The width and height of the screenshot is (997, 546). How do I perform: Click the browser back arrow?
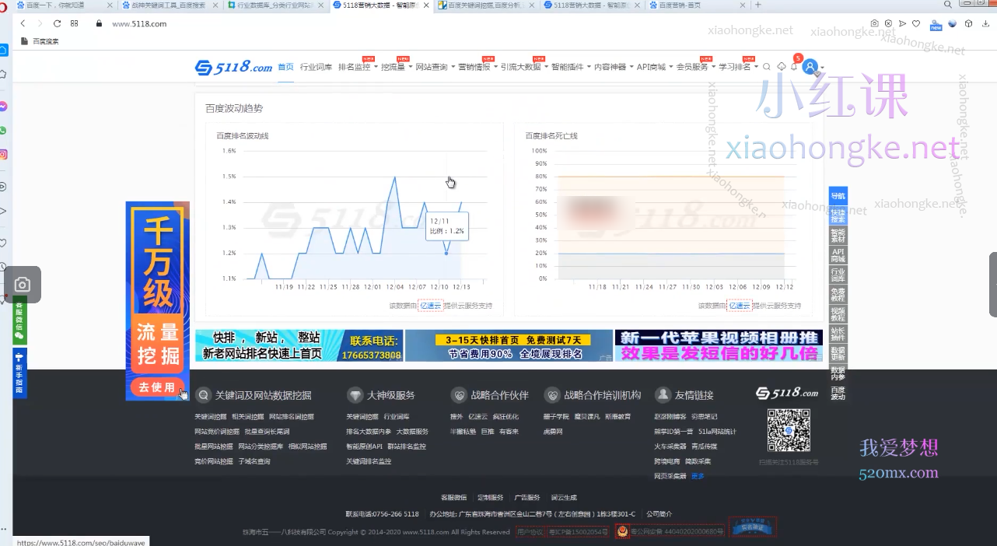click(x=23, y=23)
